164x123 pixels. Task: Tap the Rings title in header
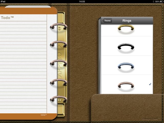coord(127,20)
